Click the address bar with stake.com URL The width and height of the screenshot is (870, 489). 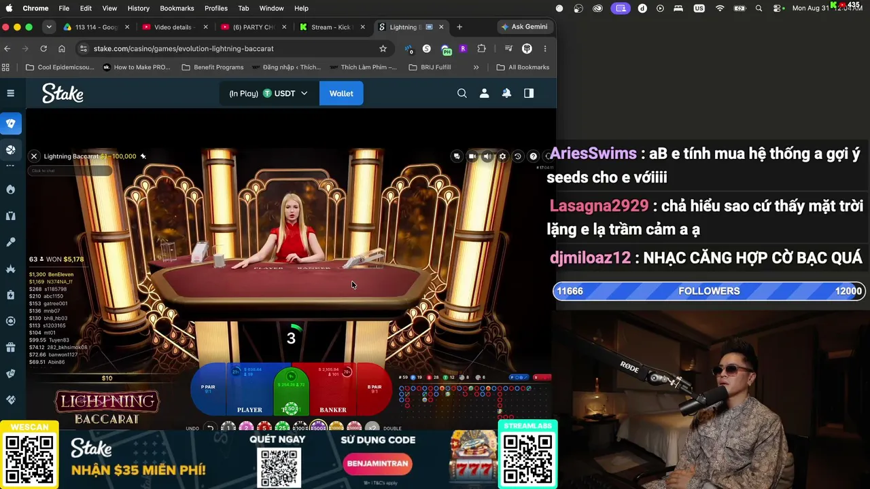tap(234, 48)
